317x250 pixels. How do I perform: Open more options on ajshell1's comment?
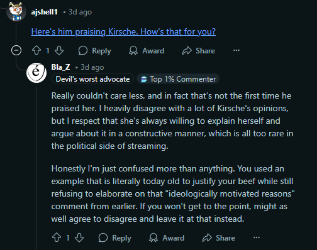tap(236, 50)
